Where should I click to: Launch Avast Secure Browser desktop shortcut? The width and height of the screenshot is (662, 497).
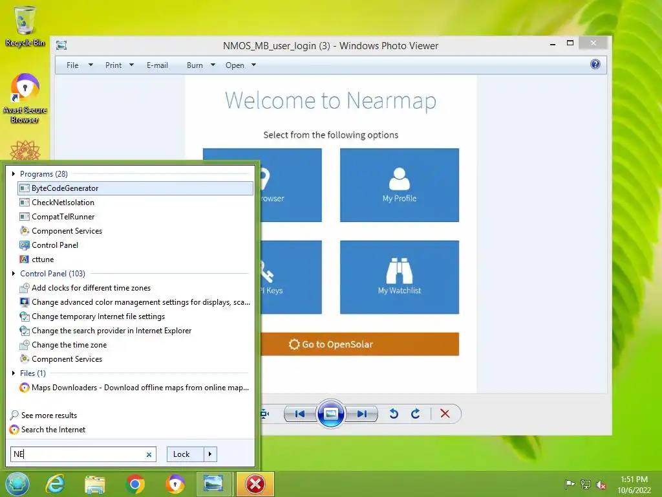25,98
